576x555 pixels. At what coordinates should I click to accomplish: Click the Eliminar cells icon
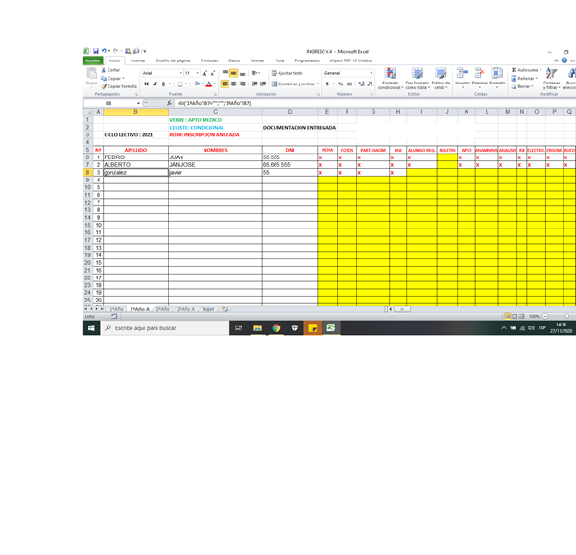coord(479,77)
